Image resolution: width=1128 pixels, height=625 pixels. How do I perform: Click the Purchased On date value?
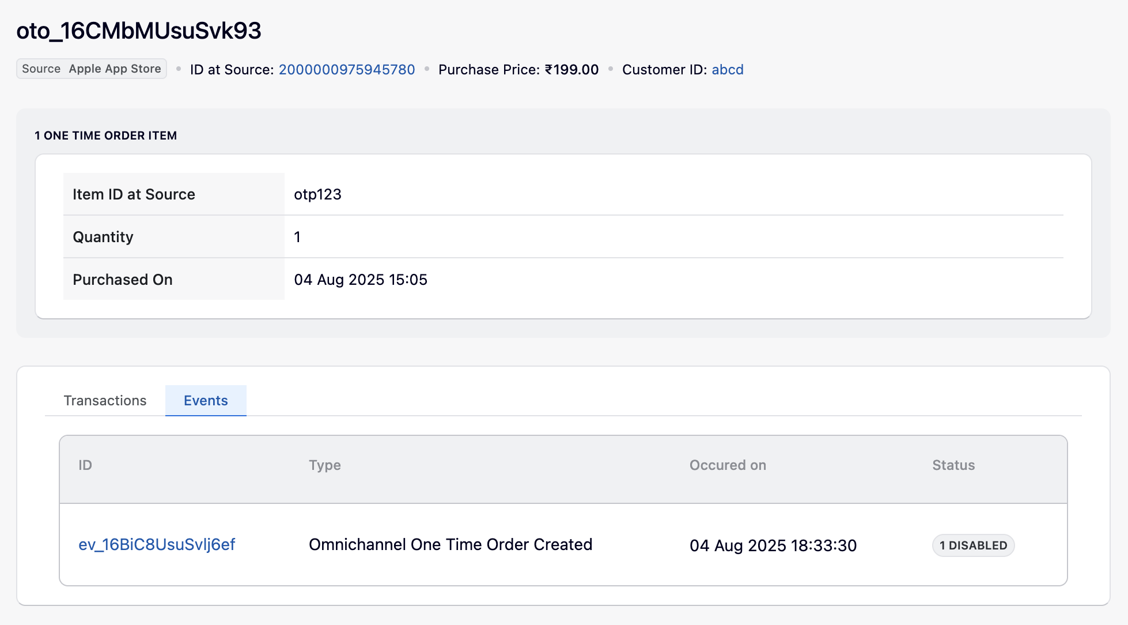point(360,280)
